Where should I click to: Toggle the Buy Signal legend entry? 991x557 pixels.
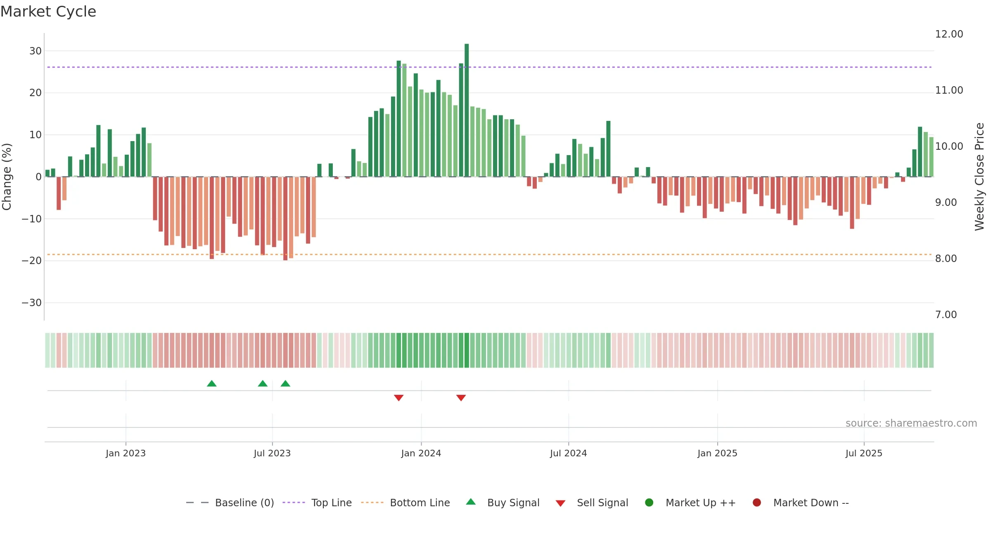click(503, 503)
